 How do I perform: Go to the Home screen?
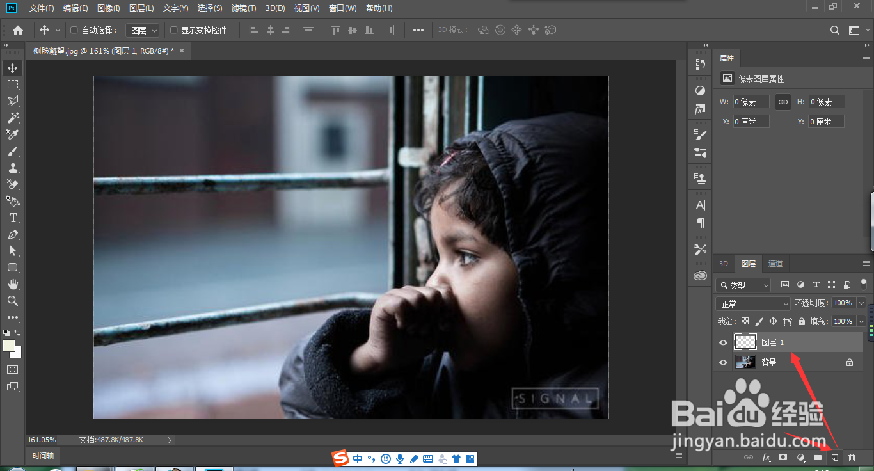(18, 30)
